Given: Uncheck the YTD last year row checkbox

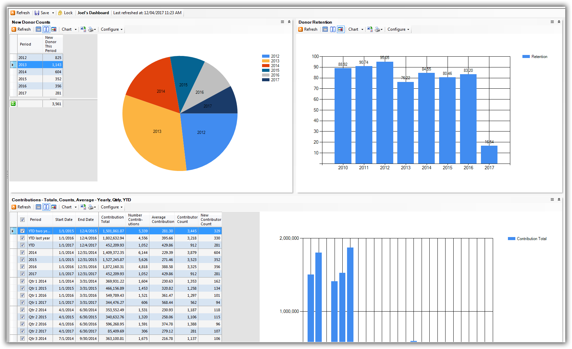Looking at the screenshot, I should [x=22, y=238].
